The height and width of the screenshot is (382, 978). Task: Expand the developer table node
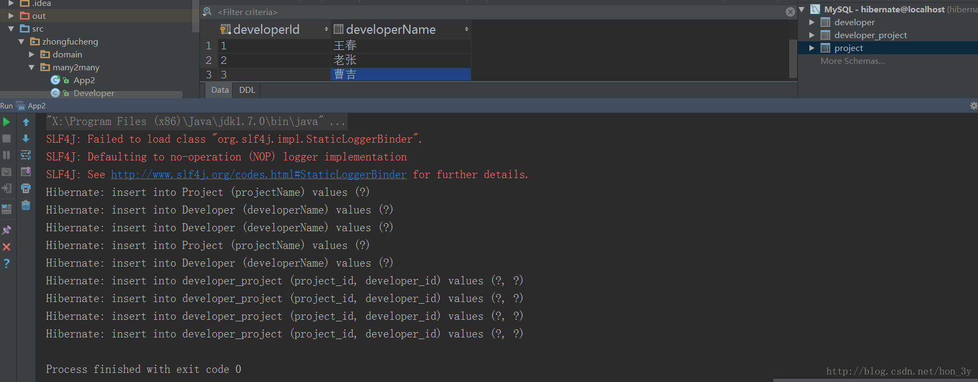(x=812, y=22)
